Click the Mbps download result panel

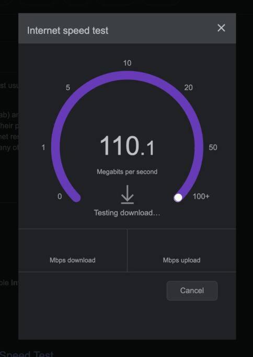click(x=73, y=250)
